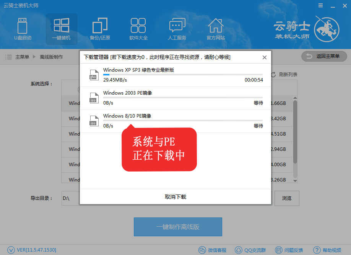Click the 云骑士 knight logo emblem

[327, 29]
